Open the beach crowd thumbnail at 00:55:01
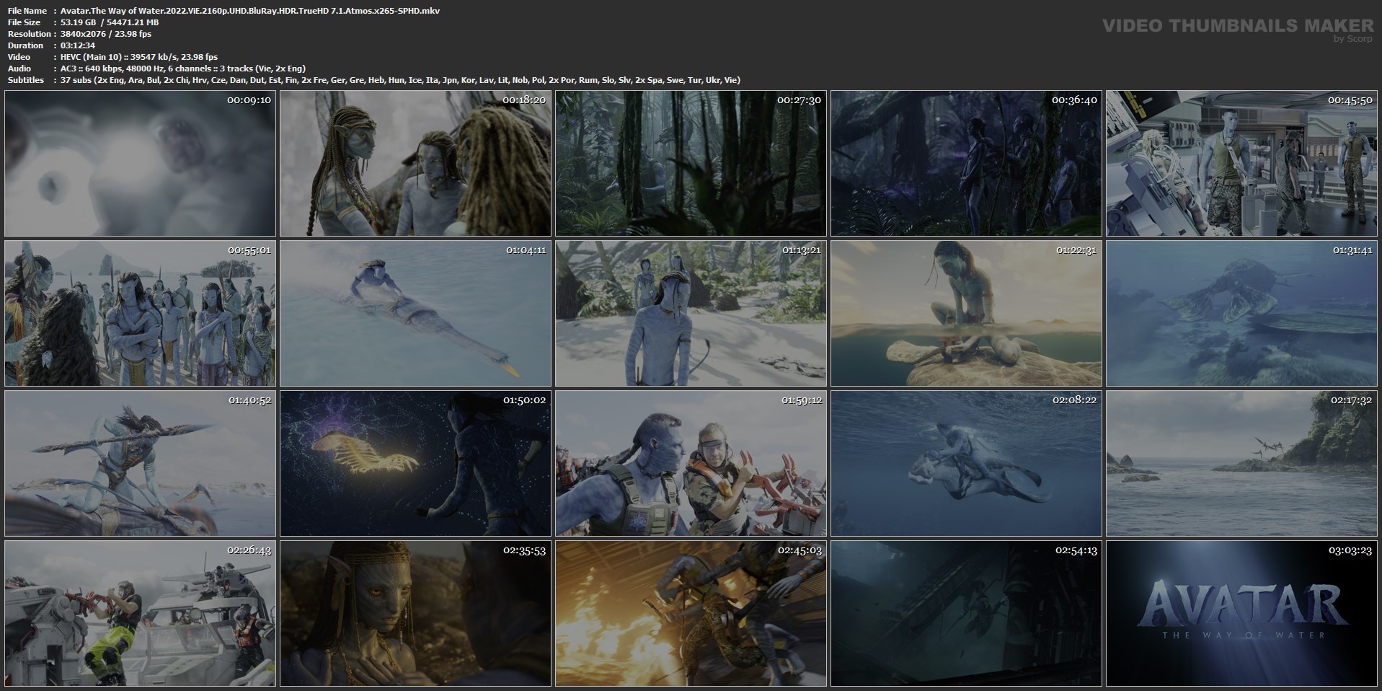 point(140,314)
